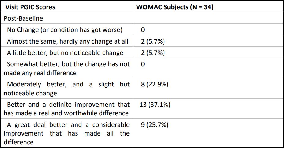This screenshot has width=286, height=149.
Task: Click the empty cell beside Post-Baseline
Action: coord(208,18)
